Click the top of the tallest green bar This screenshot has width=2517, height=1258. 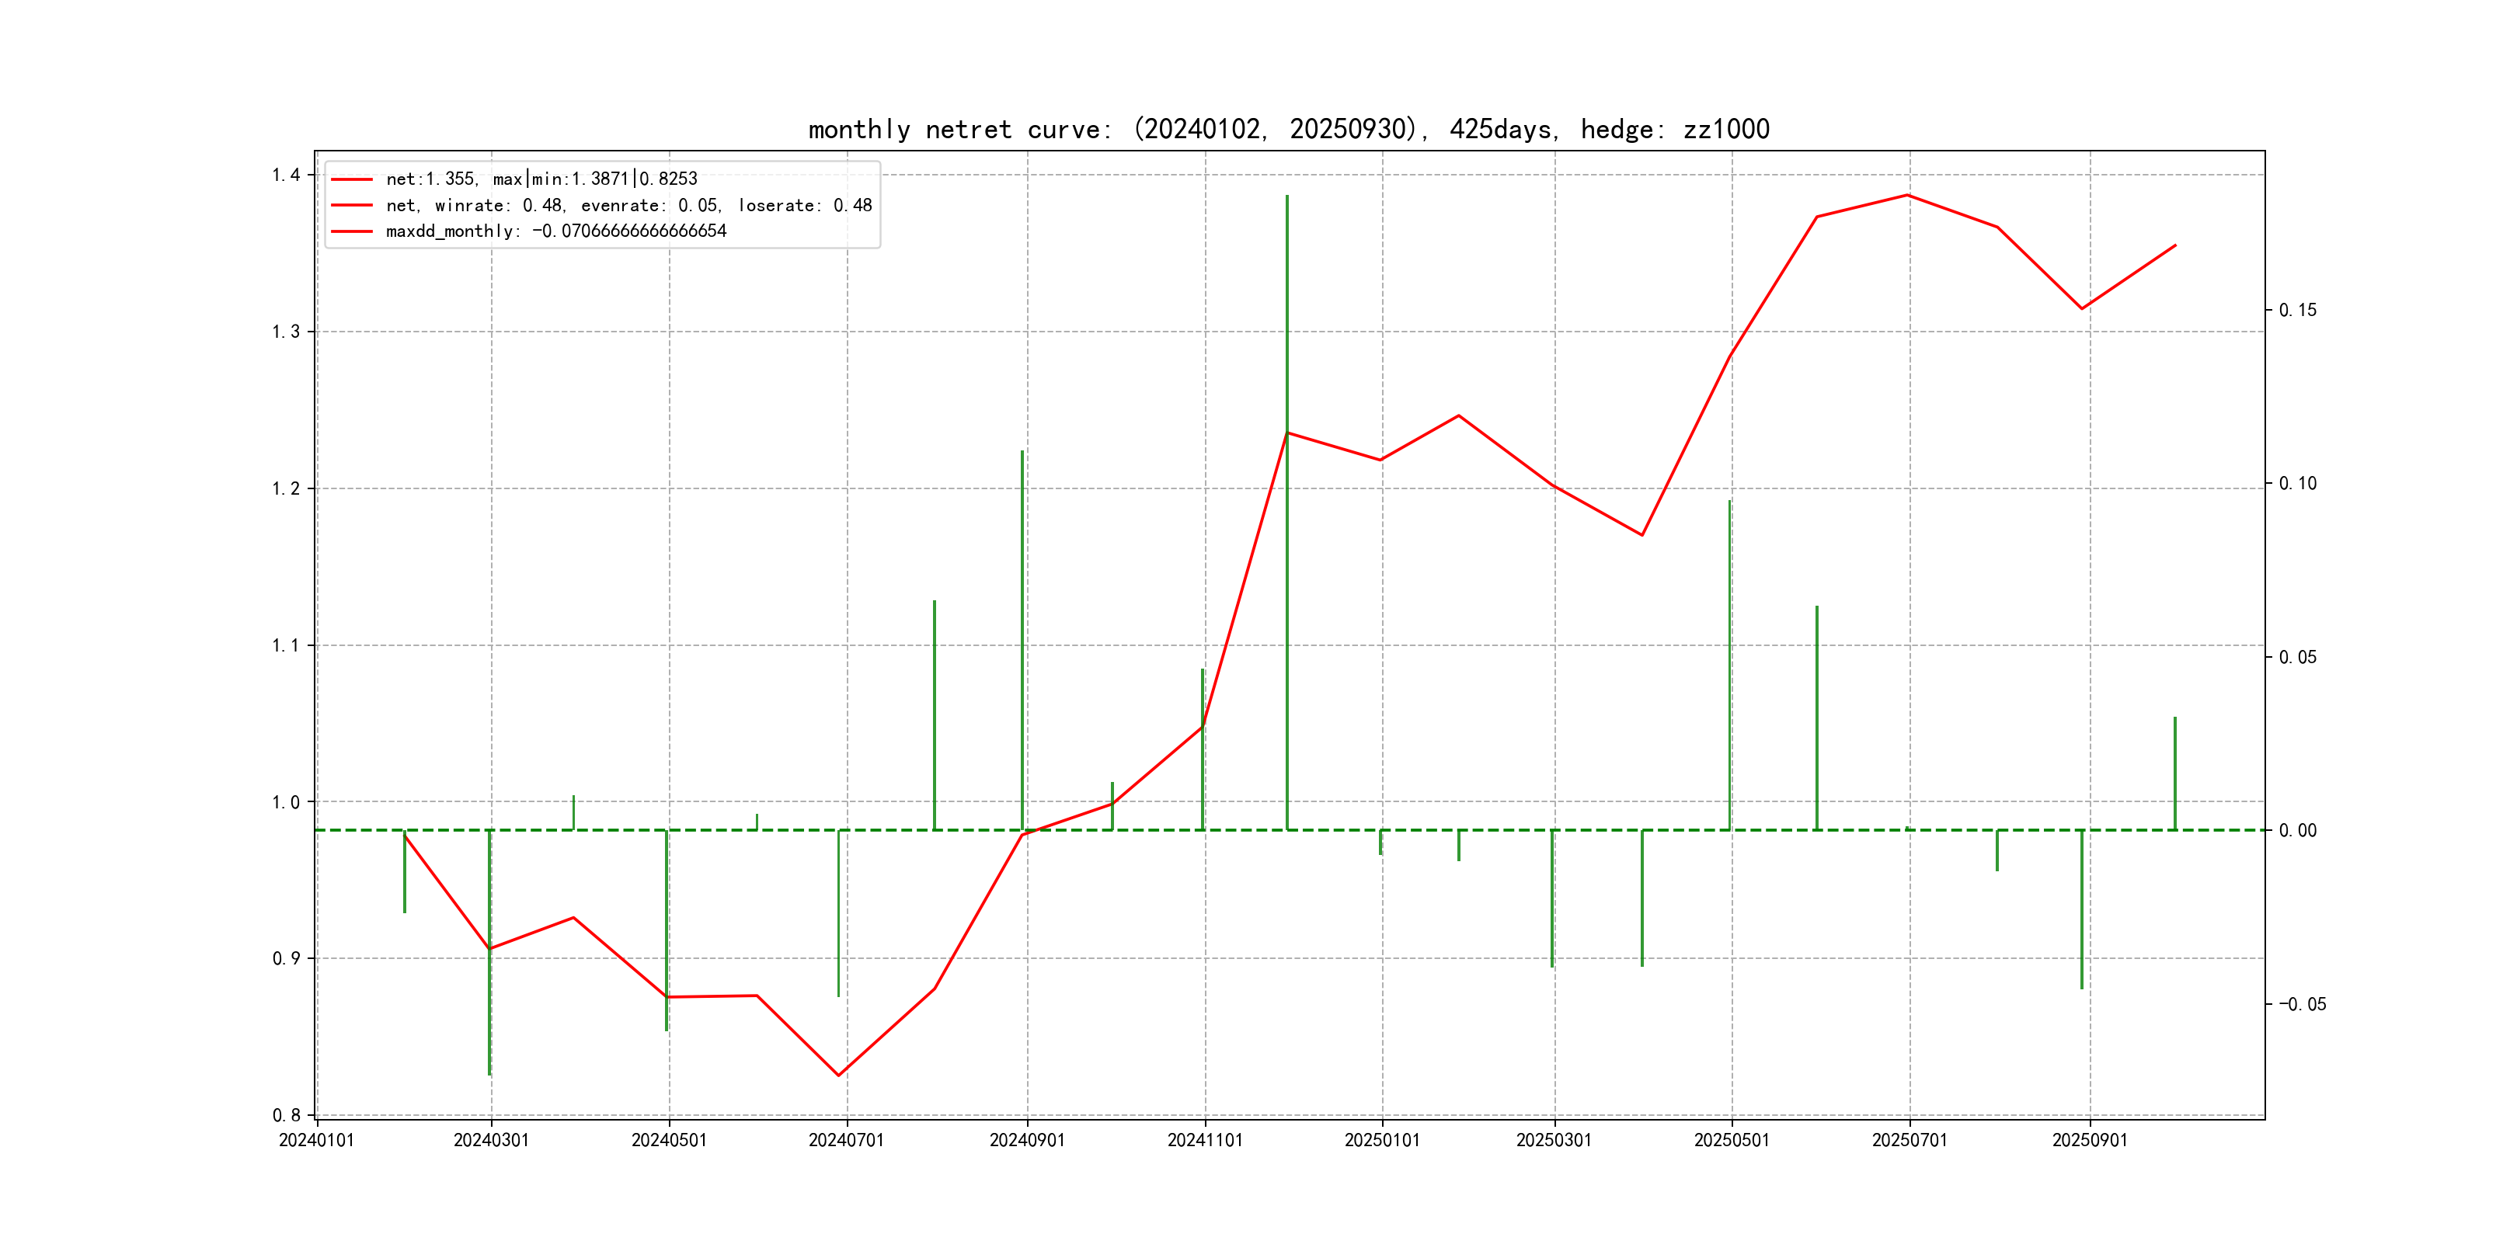pos(1286,196)
